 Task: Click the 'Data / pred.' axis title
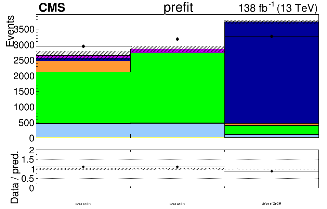point(14,177)
